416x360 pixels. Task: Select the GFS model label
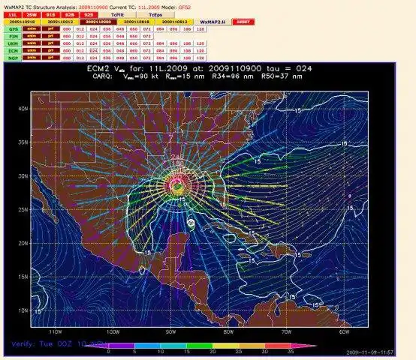click(x=14, y=29)
